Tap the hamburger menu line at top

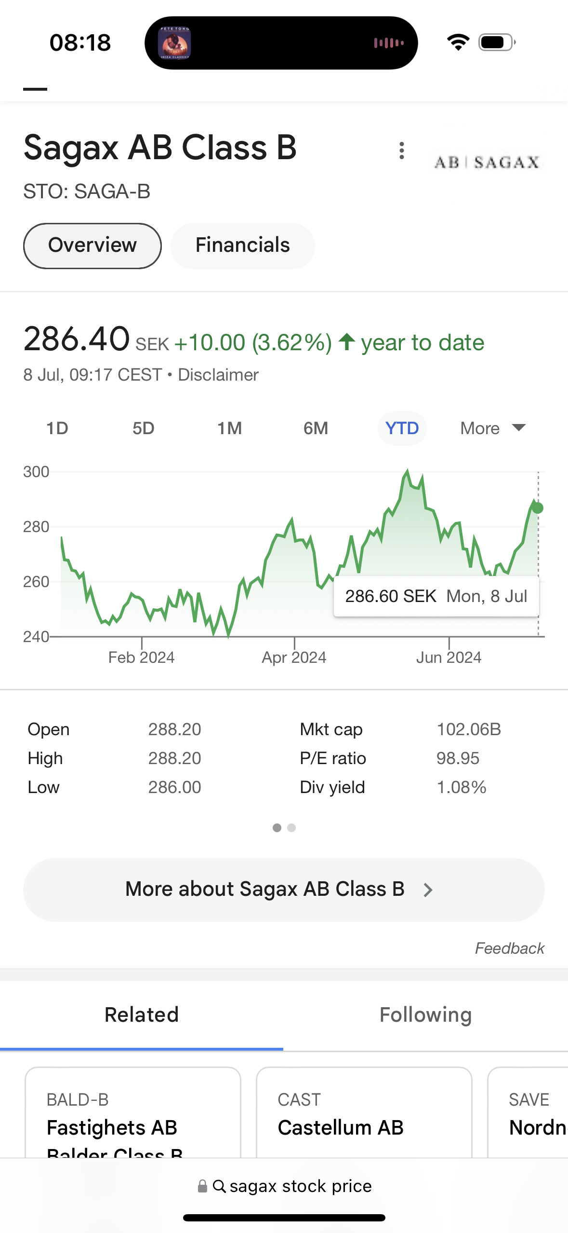point(35,89)
